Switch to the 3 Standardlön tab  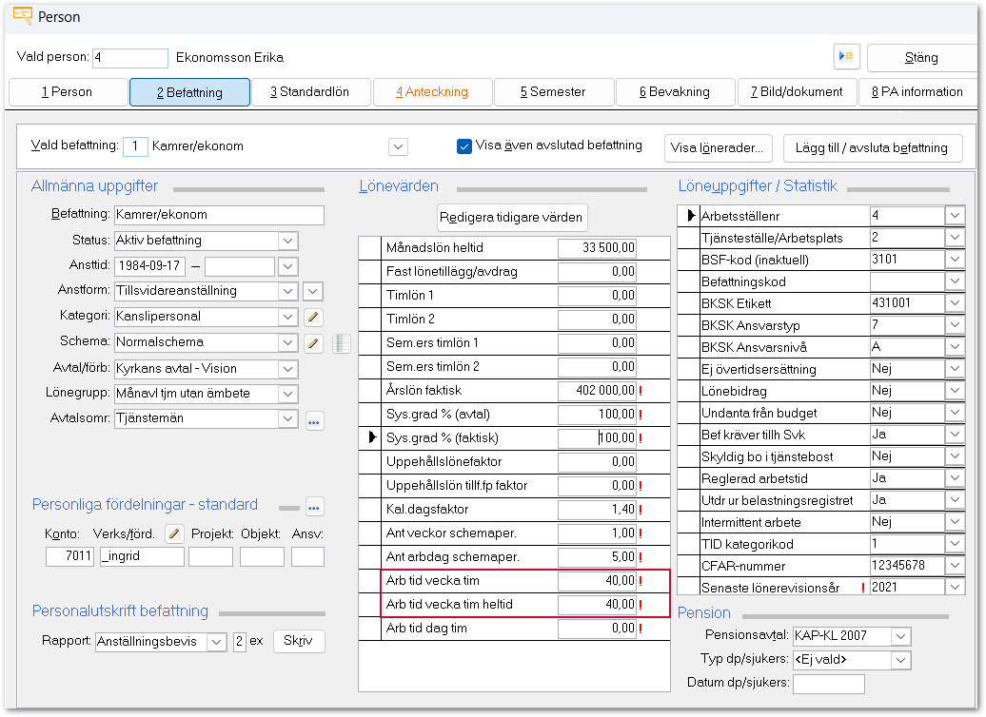point(309,92)
